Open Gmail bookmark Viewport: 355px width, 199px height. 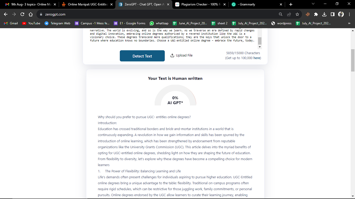pyautogui.click(x=11, y=23)
